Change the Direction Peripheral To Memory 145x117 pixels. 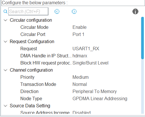tap(95, 91)
